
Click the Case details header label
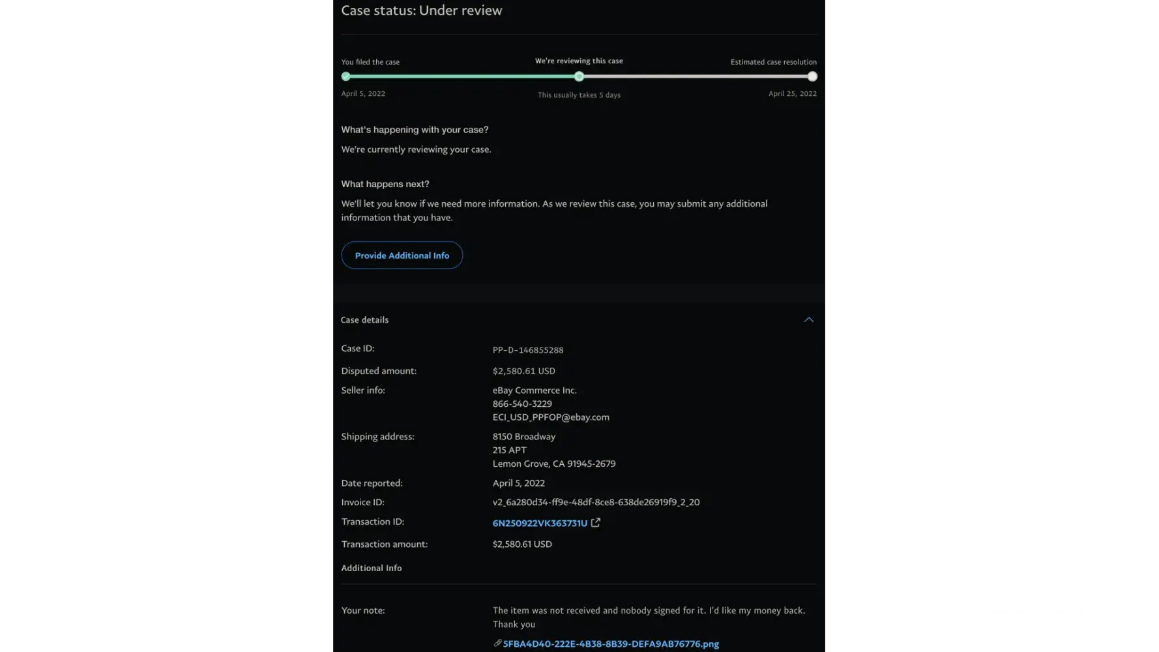click(364, 320)
